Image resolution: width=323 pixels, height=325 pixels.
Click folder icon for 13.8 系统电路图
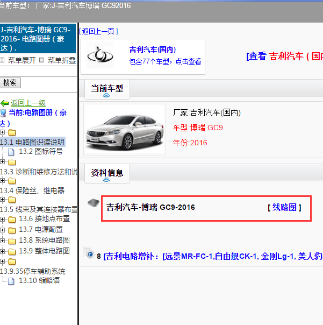[x=12, y=241]
